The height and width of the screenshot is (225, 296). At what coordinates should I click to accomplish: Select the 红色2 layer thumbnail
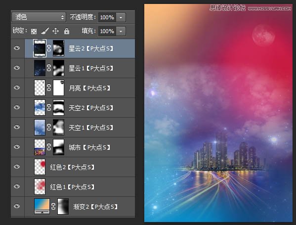pos(40,167)
